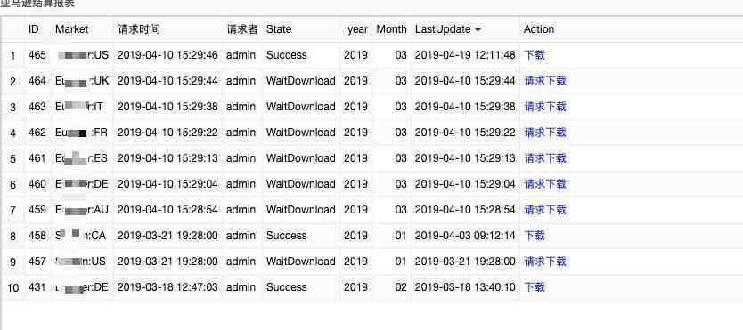The height and width of the screenshot is (330, 743).
Task: Click 请求下载 for the ES market row
Action: pos(545,158)
